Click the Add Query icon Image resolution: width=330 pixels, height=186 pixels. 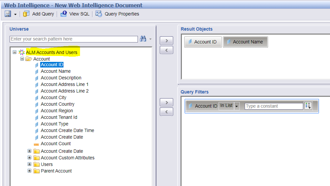26,14
